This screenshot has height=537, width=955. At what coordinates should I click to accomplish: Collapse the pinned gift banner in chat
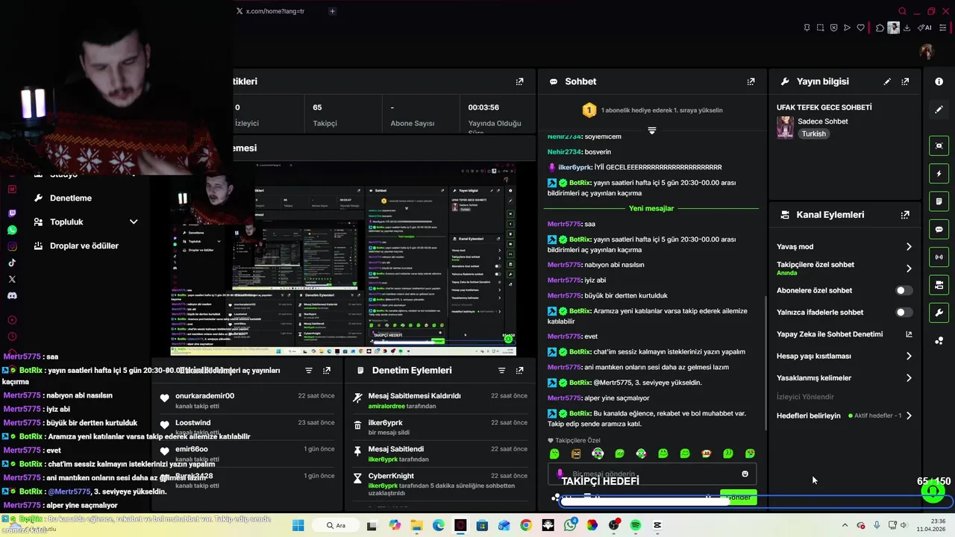tap(651, 131)
